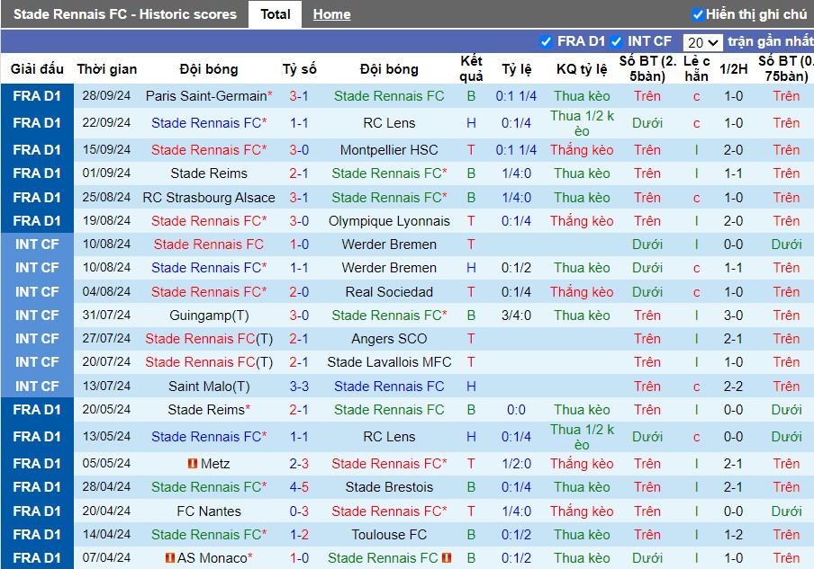Click the 2-3 score of the Metz match
814x569 pixels.
point(299,463)
